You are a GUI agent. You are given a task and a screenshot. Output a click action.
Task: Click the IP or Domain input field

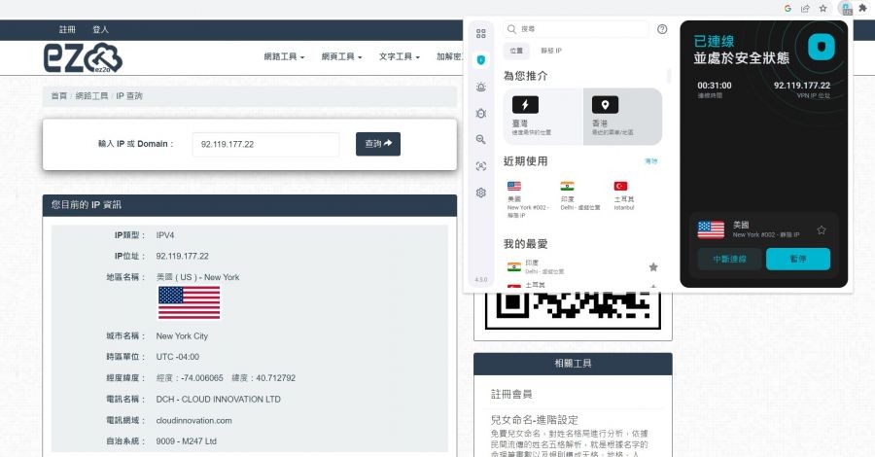(265, 144)
